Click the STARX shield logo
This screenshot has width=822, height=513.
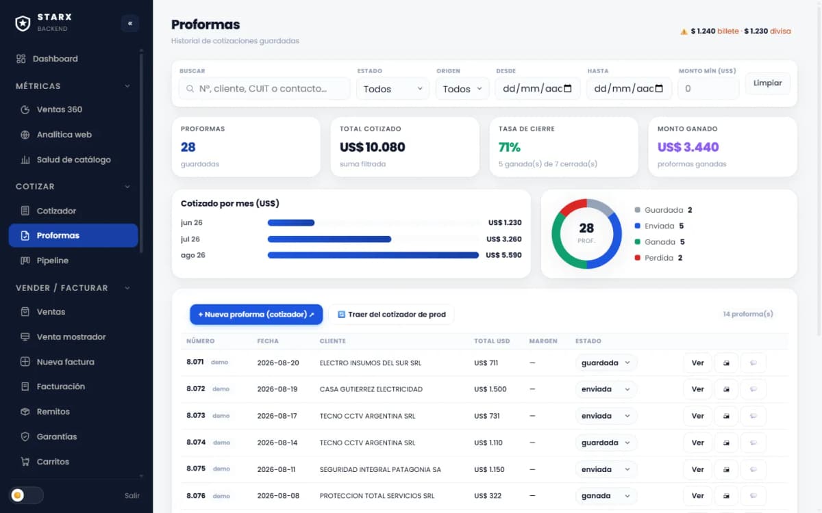pos(23,24)
